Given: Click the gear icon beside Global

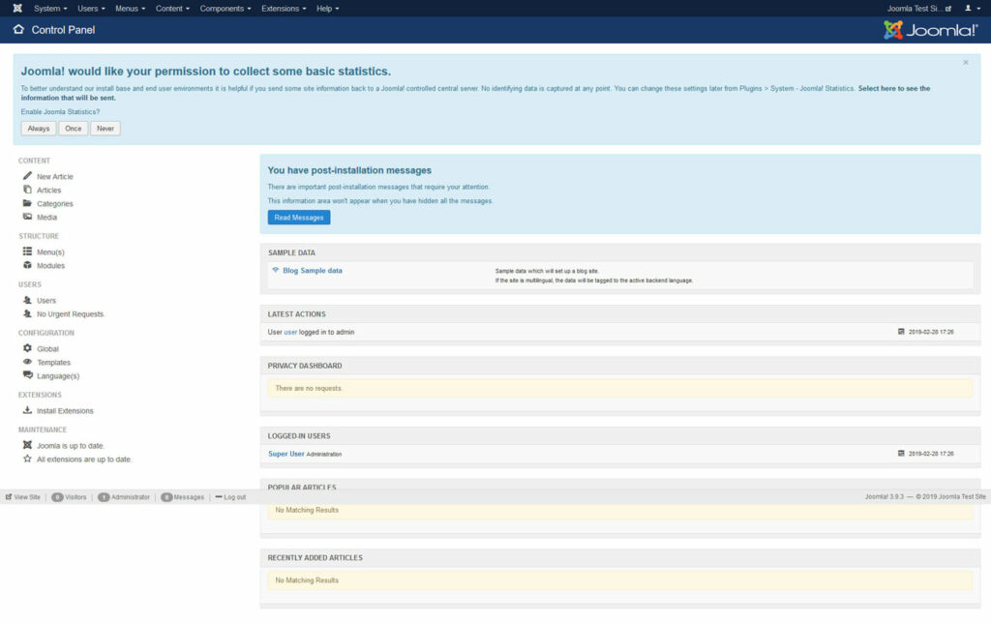Looking at the screenshot, I should pyautogui.click(x=27, y=348).
